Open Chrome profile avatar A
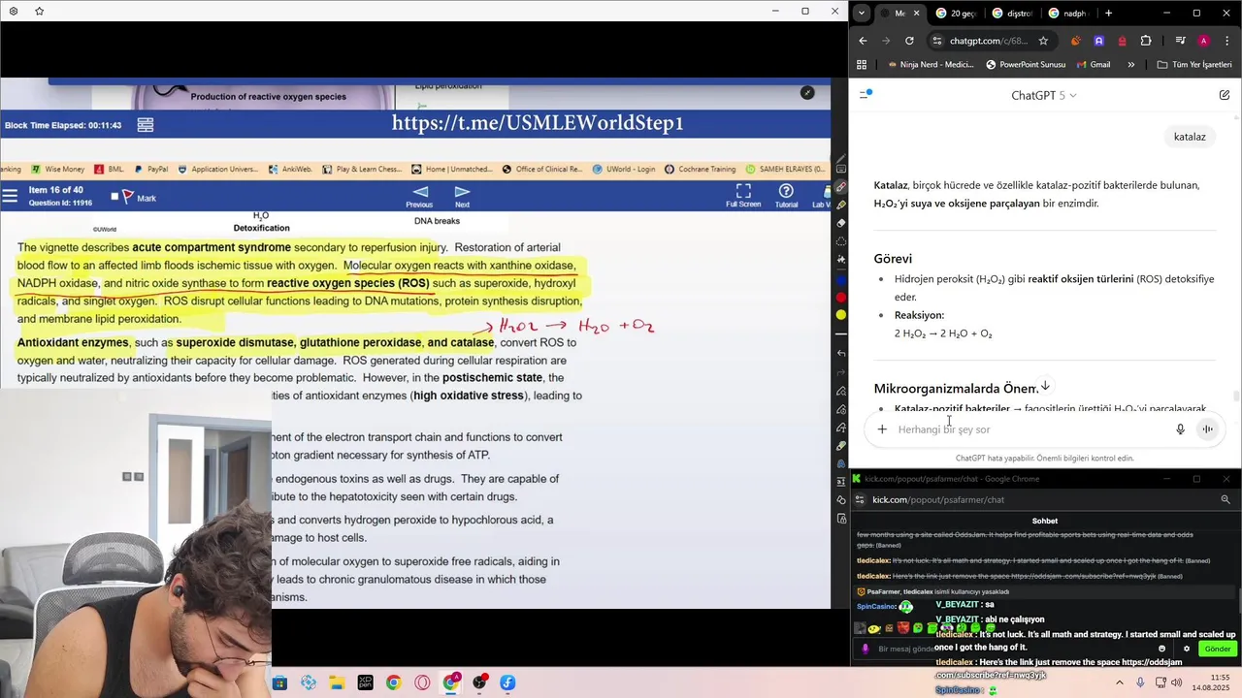This screenshot has width=1242, height=698. [1203, 41]
